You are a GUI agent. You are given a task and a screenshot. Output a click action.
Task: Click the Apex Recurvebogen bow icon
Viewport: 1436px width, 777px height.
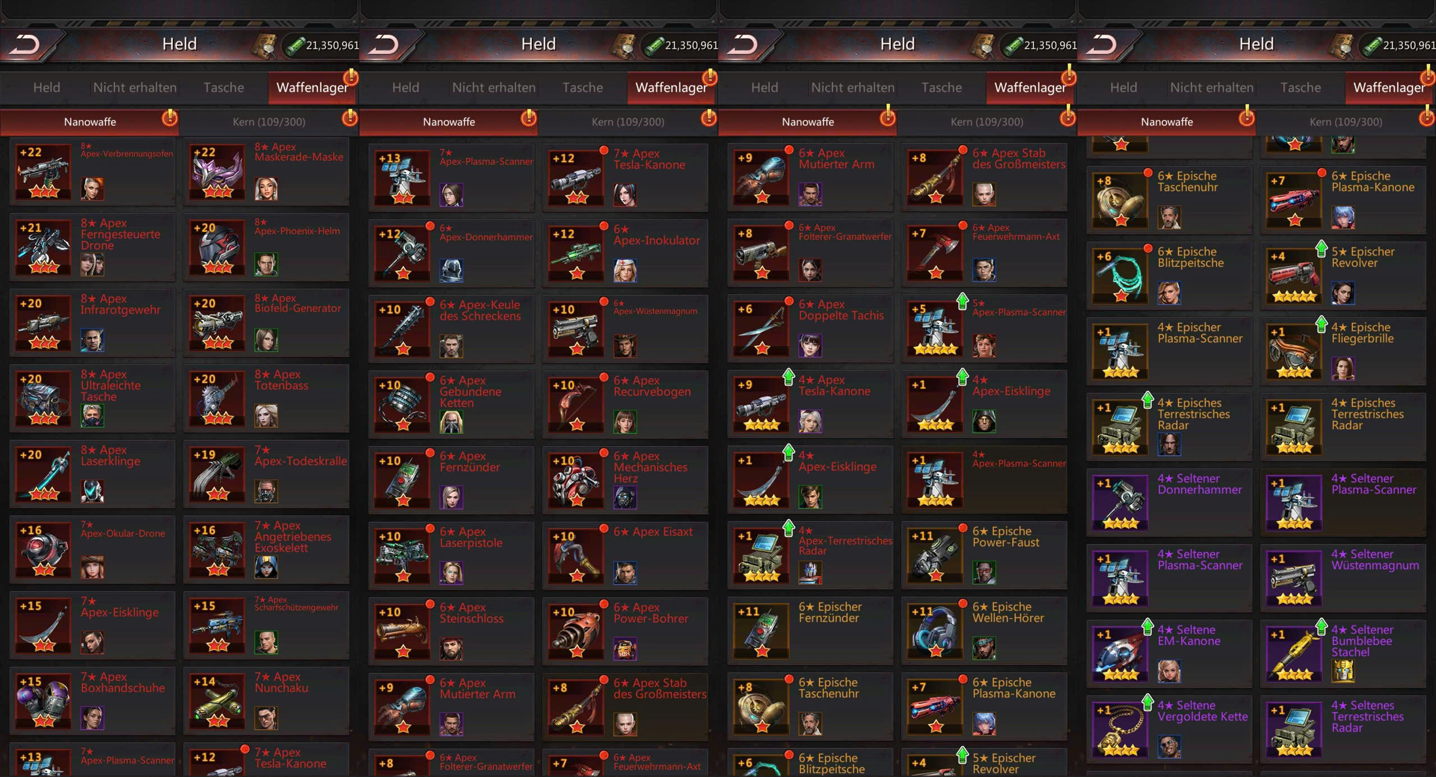click(576, 405)
